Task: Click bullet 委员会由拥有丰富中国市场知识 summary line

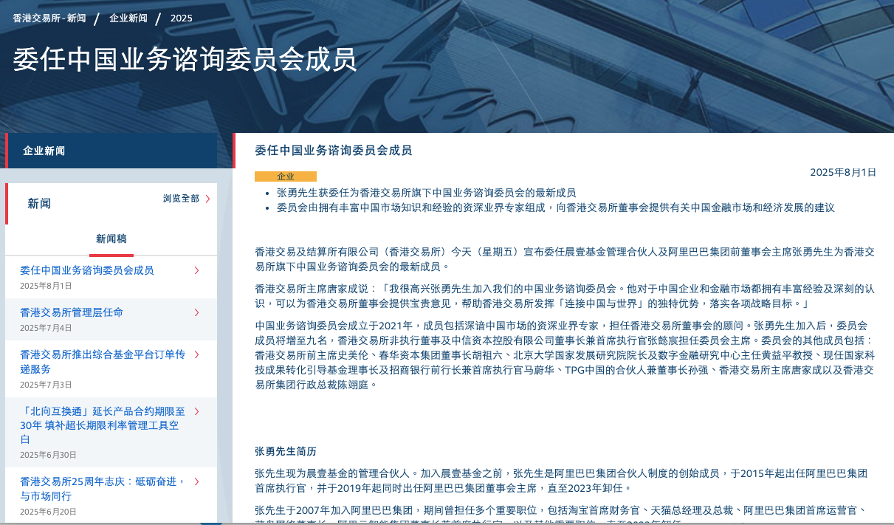Action: 555,207
